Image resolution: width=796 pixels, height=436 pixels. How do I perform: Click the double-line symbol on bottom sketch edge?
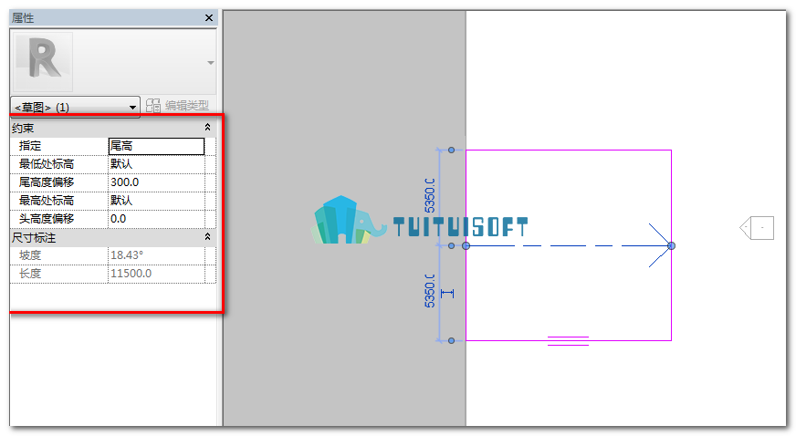[x=568, y=341]
